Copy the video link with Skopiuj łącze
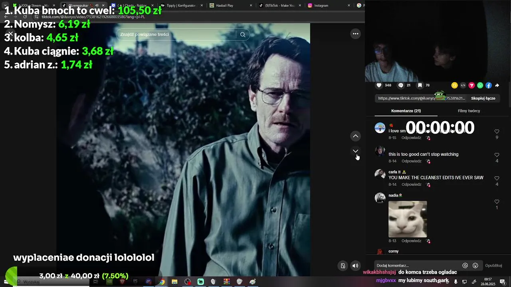 tap(483, 98)
